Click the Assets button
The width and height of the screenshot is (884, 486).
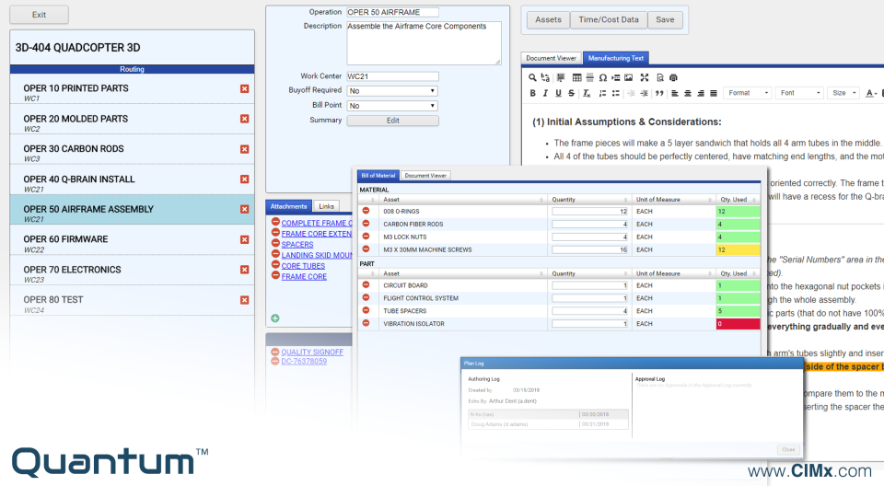[548, 19]
